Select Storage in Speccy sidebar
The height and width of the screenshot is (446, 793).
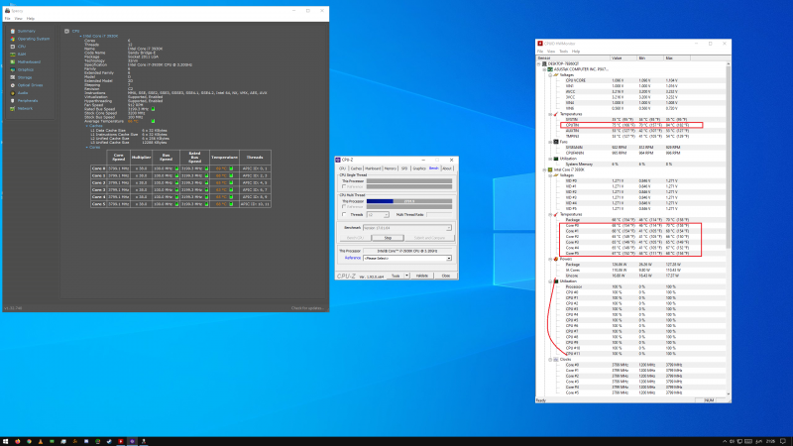tap(27, 77)
